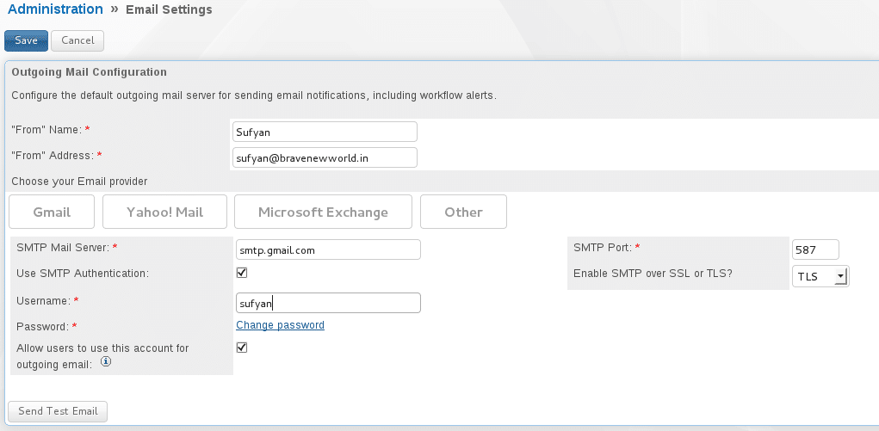Click the info icon beside outgoing email label
This screenshot has width=879, height=431.
click(106, 362)
